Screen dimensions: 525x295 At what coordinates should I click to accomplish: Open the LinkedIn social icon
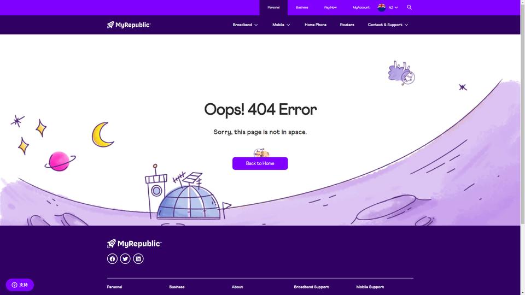pos(138,258)
